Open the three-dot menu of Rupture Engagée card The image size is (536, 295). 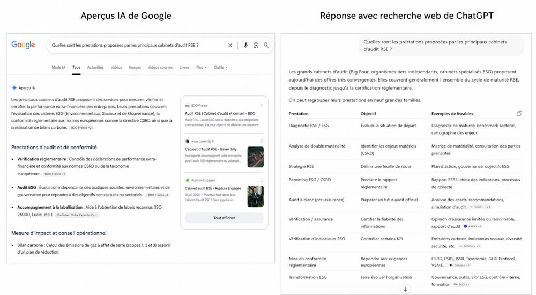262,180
